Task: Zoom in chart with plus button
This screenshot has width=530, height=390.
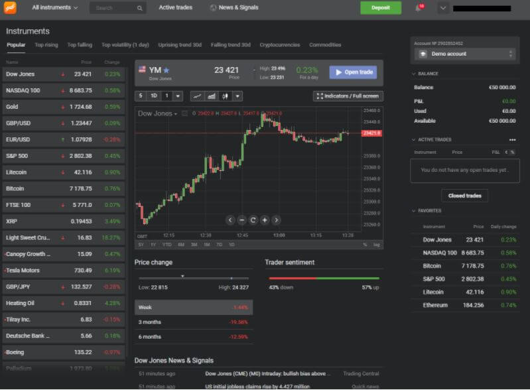Action: click(265, 220)
